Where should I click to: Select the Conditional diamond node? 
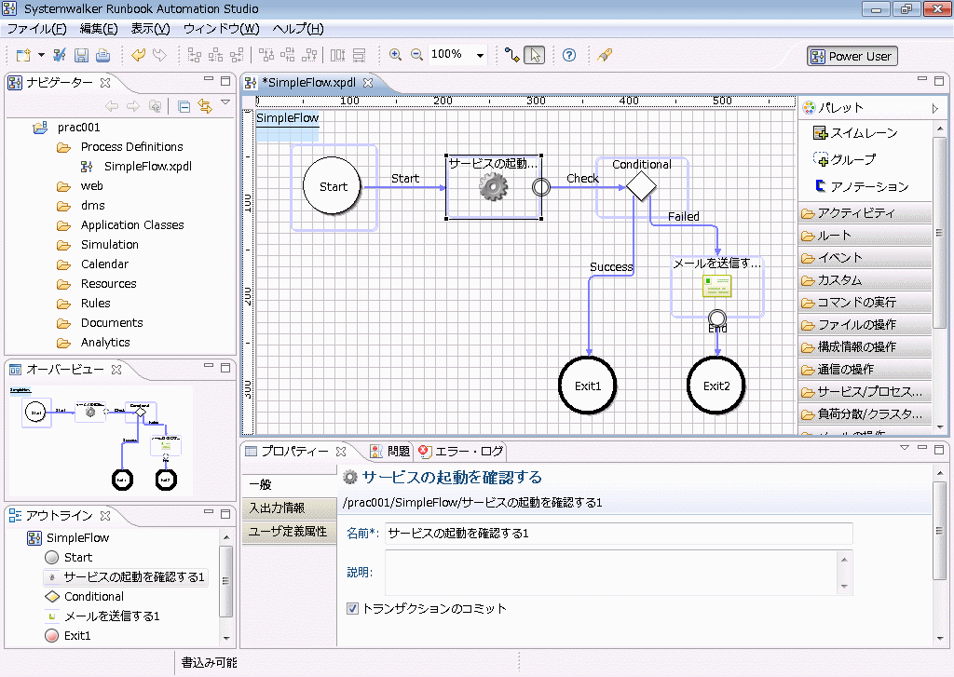point(641,186)
